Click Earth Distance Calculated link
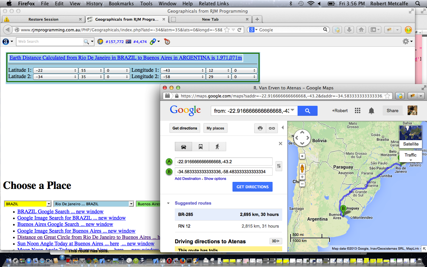This screenshot has height=267, width=427. click(125, 58)
